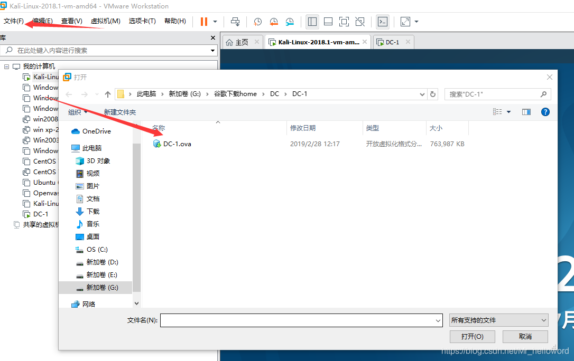This screenshot has height=361, width=574.
Task: Click the 打开(O) button
Action: click(x=472, y=337)
